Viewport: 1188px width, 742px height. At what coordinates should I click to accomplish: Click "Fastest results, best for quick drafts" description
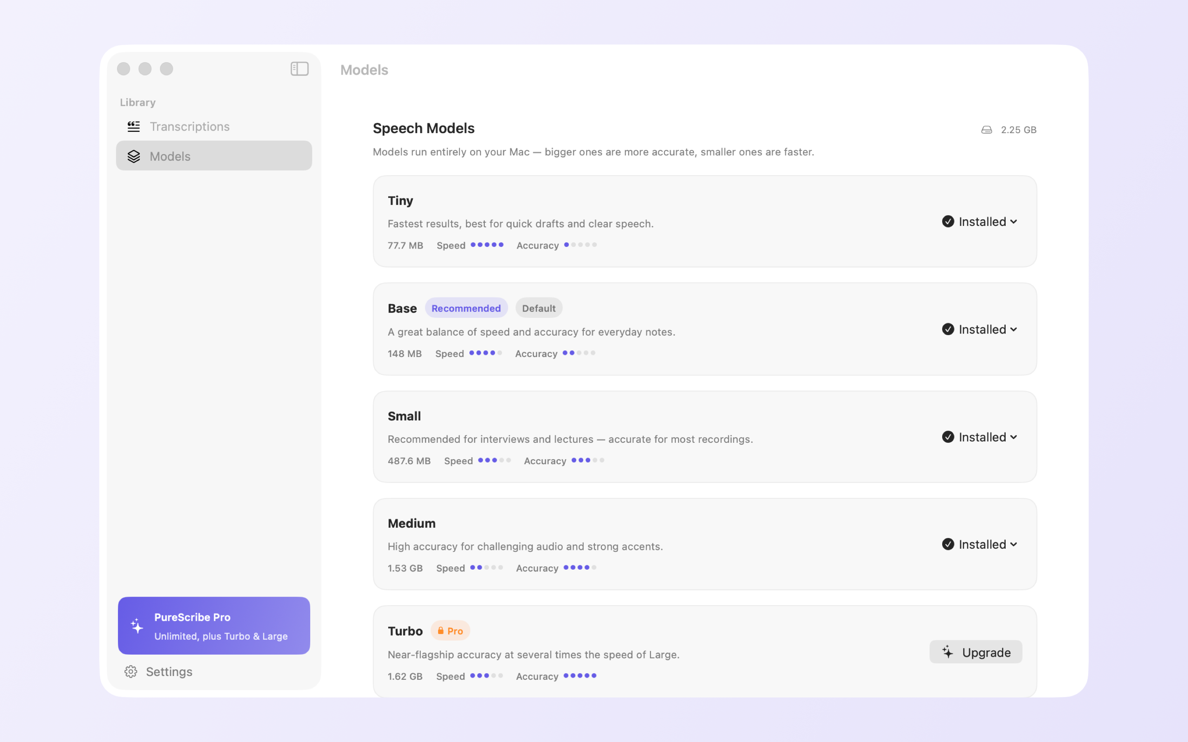pos(520,224)
